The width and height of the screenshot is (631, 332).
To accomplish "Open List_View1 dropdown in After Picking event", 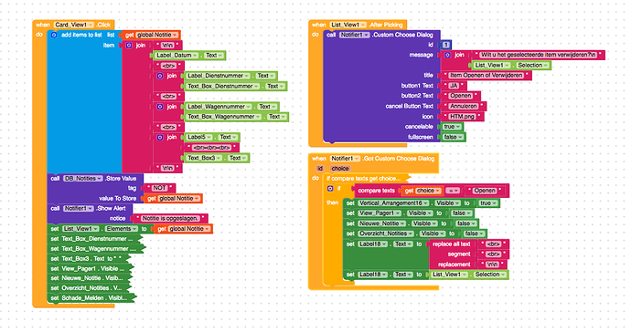I will tap(348, 25).
